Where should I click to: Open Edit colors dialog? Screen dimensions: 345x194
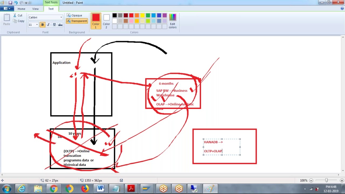click(172, 21)
